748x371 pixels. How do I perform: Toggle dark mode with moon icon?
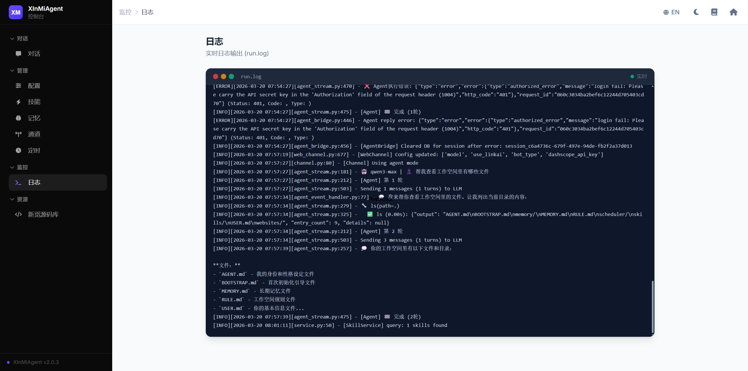pos(696,12)
